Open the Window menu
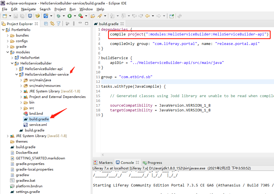Screen dimensions: 274x194 click(86, 9)
